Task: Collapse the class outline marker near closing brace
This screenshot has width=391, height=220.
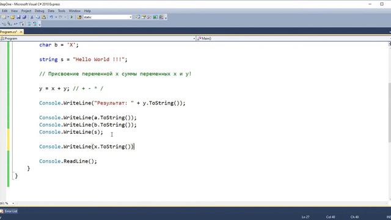Action: click(13, 176)
